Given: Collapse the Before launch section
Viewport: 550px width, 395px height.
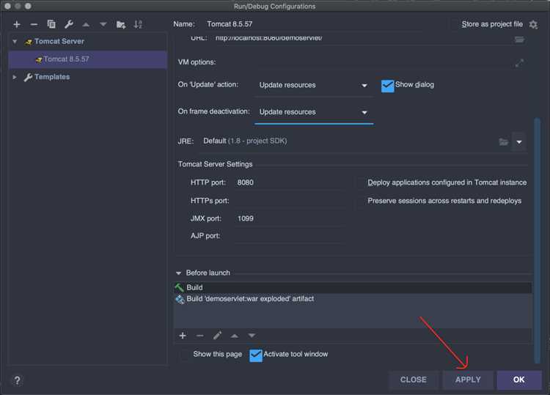Looking at the screenshot, I should pyautogui.click(x=178, y=273).
